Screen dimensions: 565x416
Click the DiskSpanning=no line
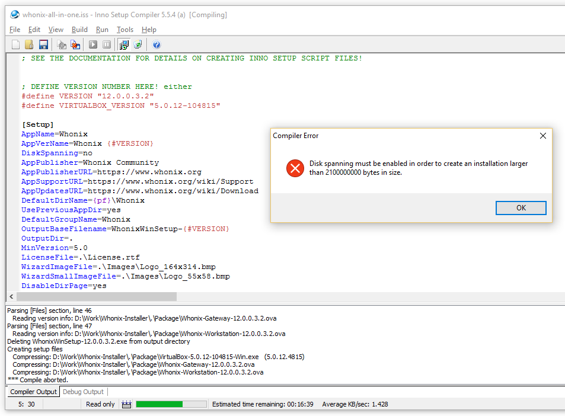pos(56,153)
